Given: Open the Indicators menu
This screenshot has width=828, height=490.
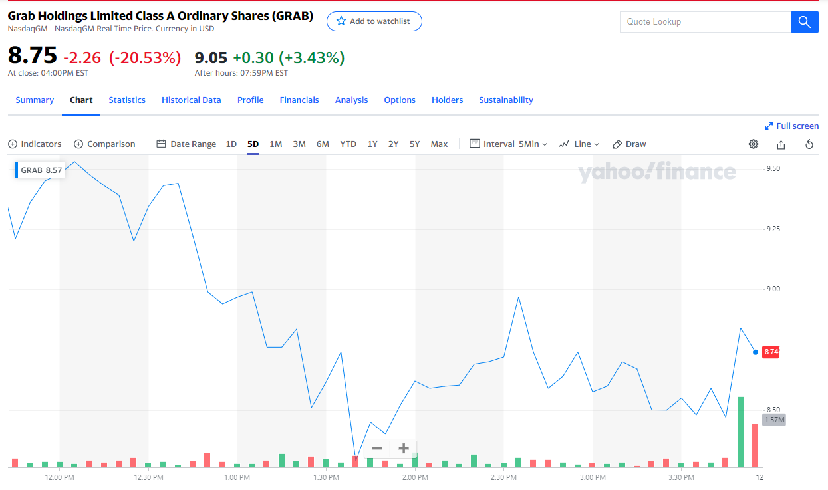Looking at the screenshot, I should [x=35, y=144].
